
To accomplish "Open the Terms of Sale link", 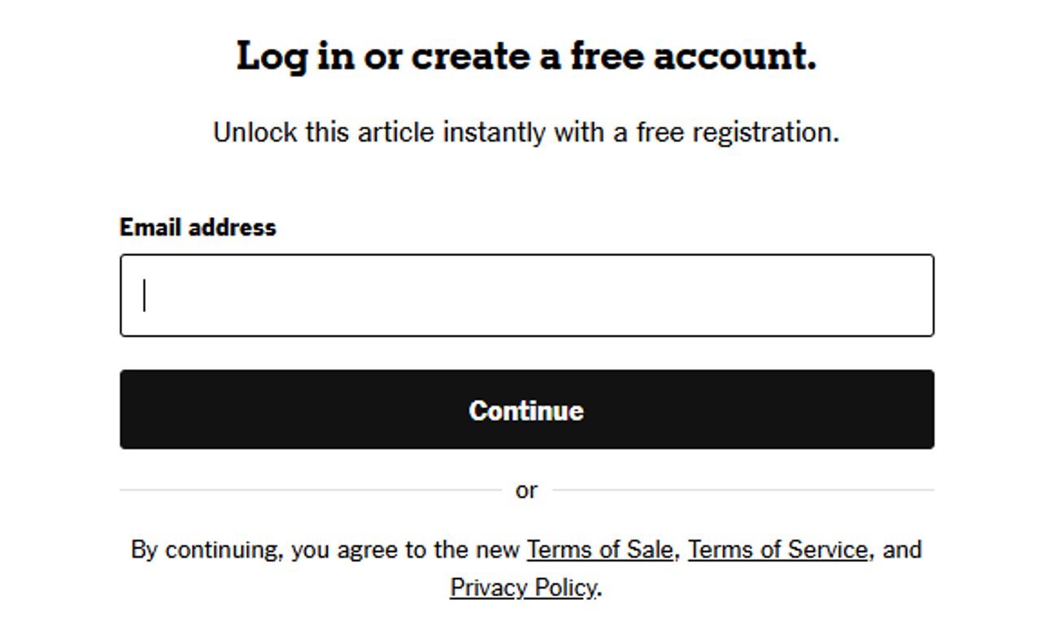I will tap(599, 550).
